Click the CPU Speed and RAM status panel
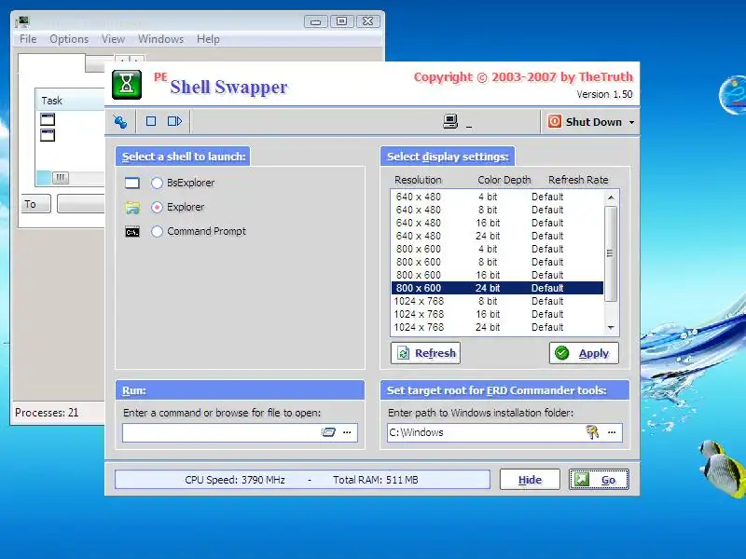Image resolution: width=746 pixels, height=559 pixels. [x=302, y=480]
